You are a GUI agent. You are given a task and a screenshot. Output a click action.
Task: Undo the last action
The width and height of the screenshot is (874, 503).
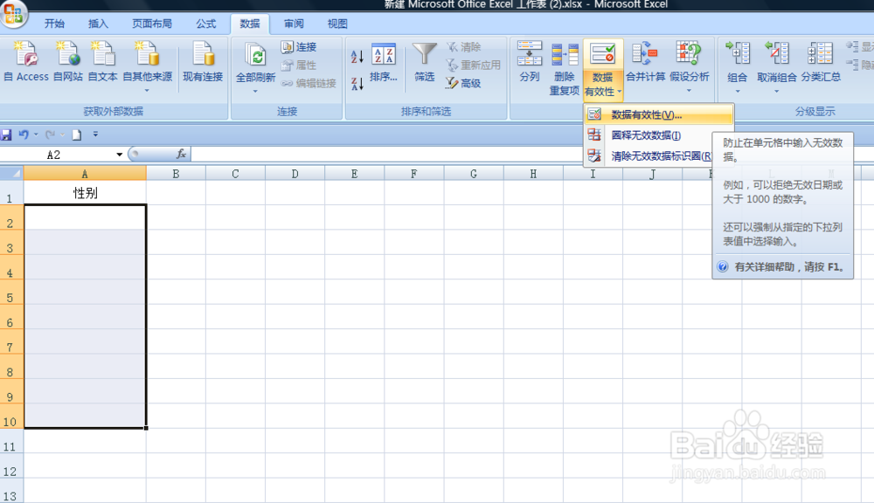(24, 134)
